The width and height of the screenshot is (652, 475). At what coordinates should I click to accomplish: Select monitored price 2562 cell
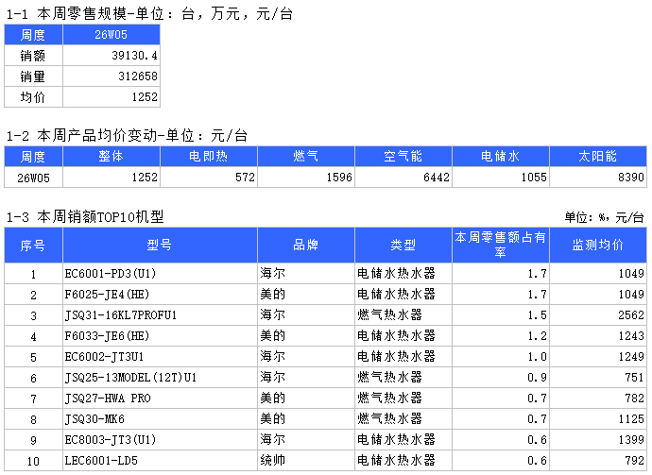pyautogui.click(x=598, y=315)
